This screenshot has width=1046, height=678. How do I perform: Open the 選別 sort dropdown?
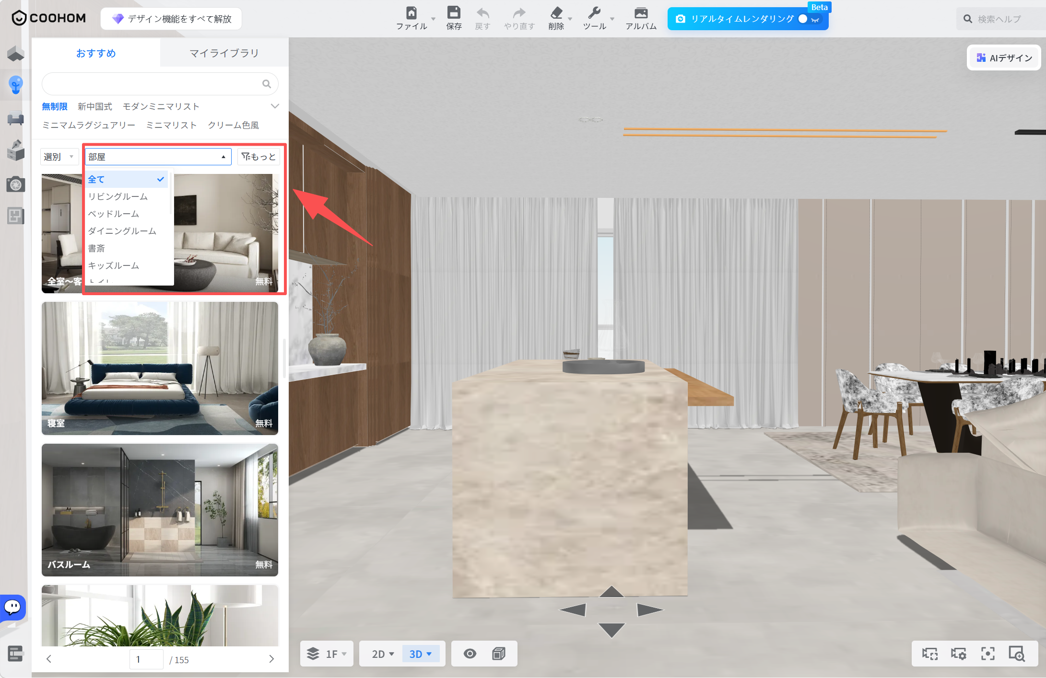(x=59, y=157)
